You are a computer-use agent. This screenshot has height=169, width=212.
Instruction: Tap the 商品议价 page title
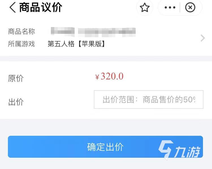coord(41,7)
